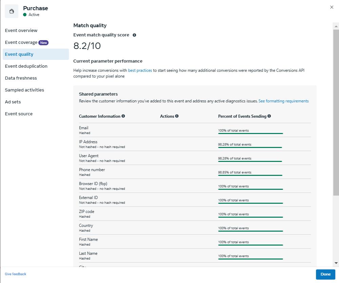Click the vertical scrollbar thumb
339x283 pixels.
pos(336,113)
